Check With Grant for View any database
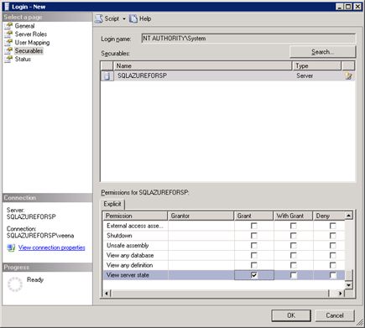The width and height of the screenshot is (365, 328). coord(294,255)
